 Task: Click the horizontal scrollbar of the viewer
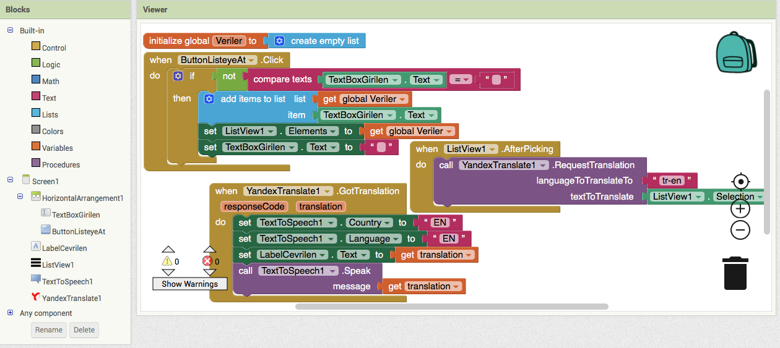coord(452,306)
